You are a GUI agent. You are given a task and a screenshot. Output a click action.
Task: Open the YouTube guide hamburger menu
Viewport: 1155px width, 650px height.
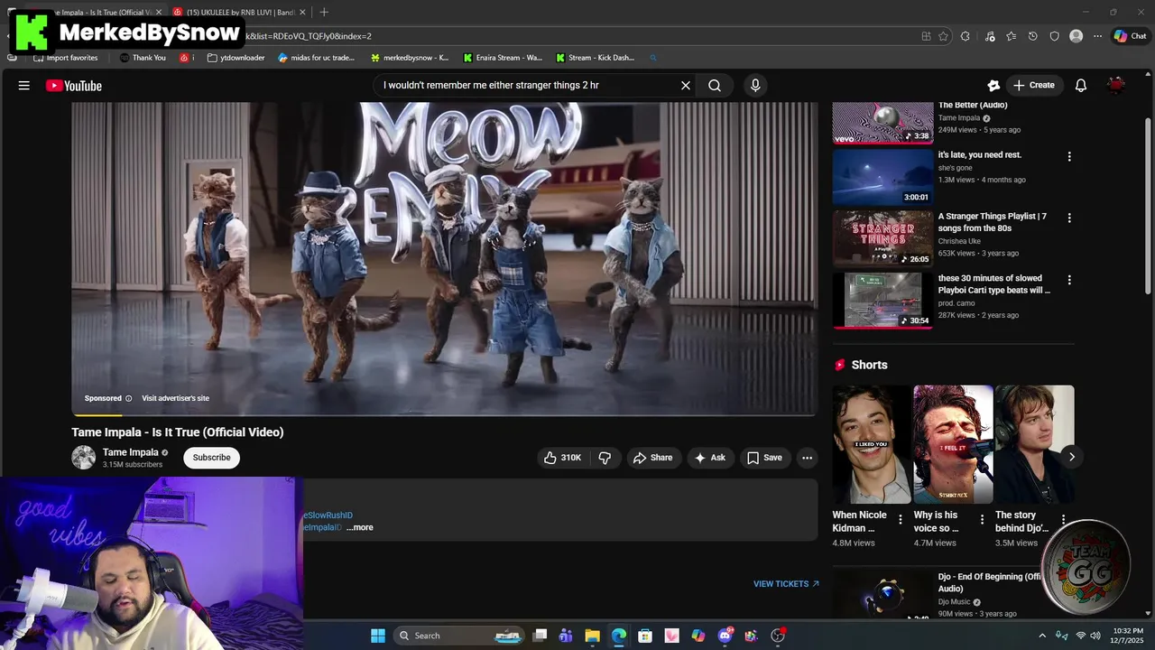pyautogui.click(x=24, y=86)
